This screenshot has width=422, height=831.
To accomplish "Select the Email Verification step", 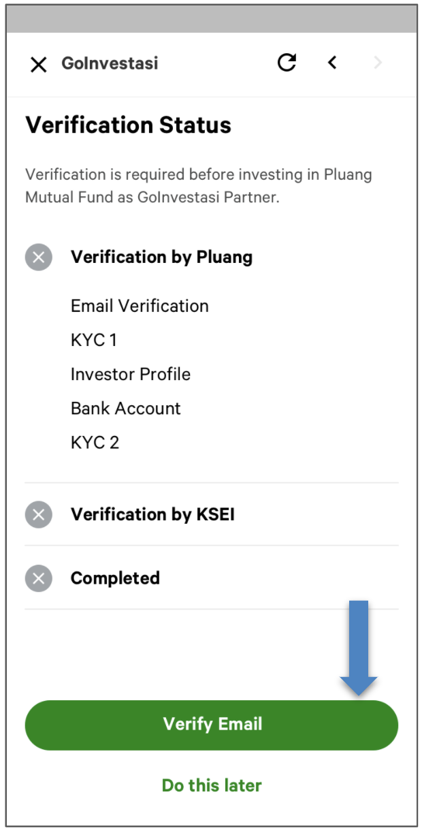I will coord(140,306).
